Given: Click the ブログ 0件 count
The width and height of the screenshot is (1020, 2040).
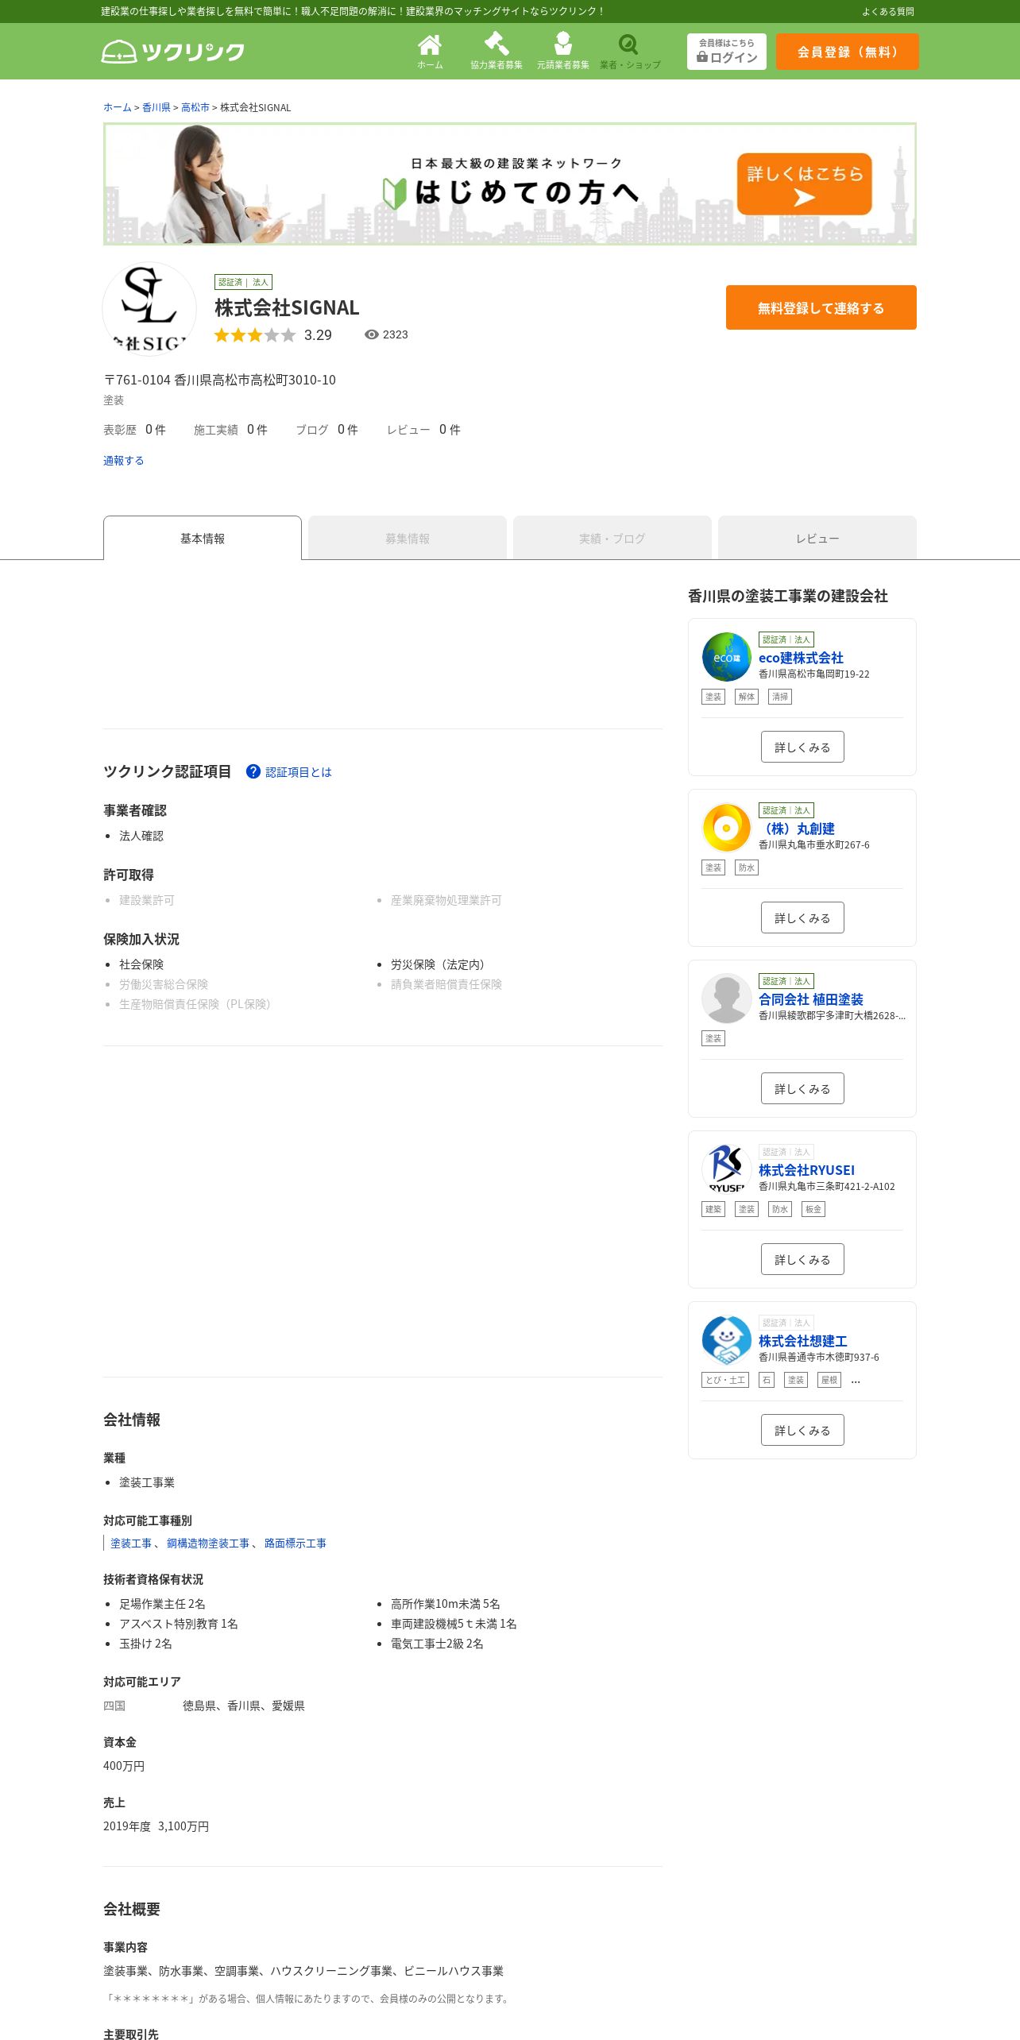Looking at the screenshot, I should pos(326,430).
